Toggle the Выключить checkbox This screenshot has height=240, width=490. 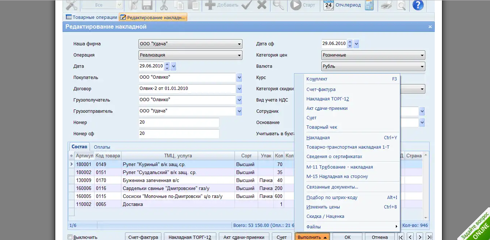[70, 237]
